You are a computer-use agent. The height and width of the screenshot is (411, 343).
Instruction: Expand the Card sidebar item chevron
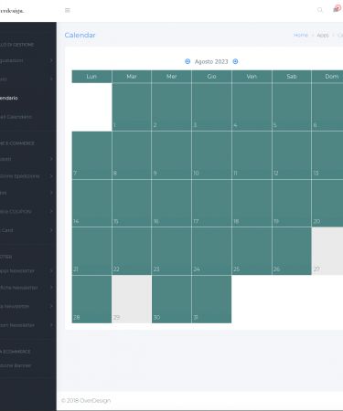[x=51, y=230]
